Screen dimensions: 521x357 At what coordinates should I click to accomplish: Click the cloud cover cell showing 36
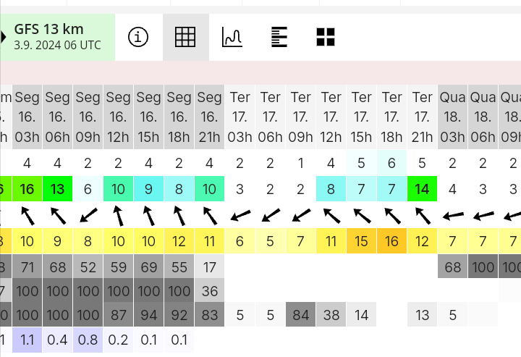point(210,290)
